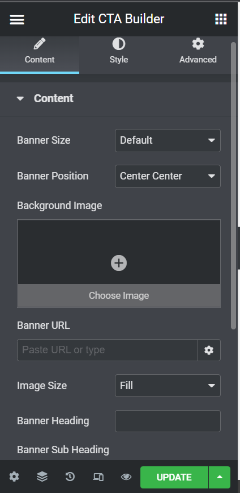This screenshot has height=493, width=240.
Task: Click the Banner URL input field
Action: tap(108, 350)
